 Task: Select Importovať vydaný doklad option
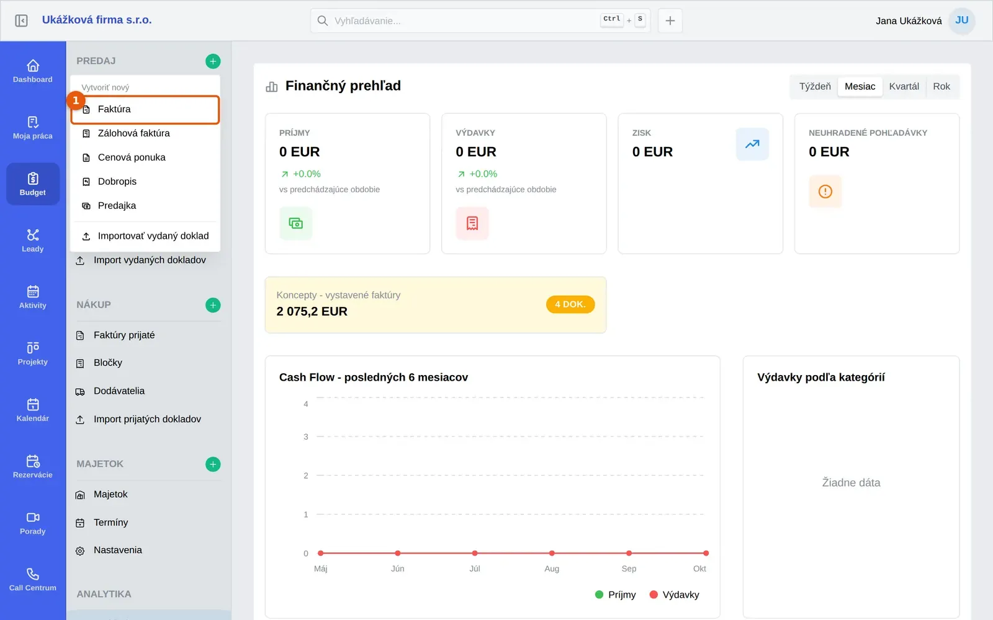[146, 236]
